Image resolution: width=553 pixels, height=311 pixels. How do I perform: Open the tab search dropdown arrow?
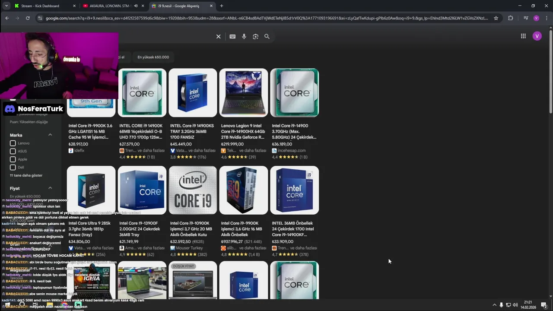coord(6,6)
